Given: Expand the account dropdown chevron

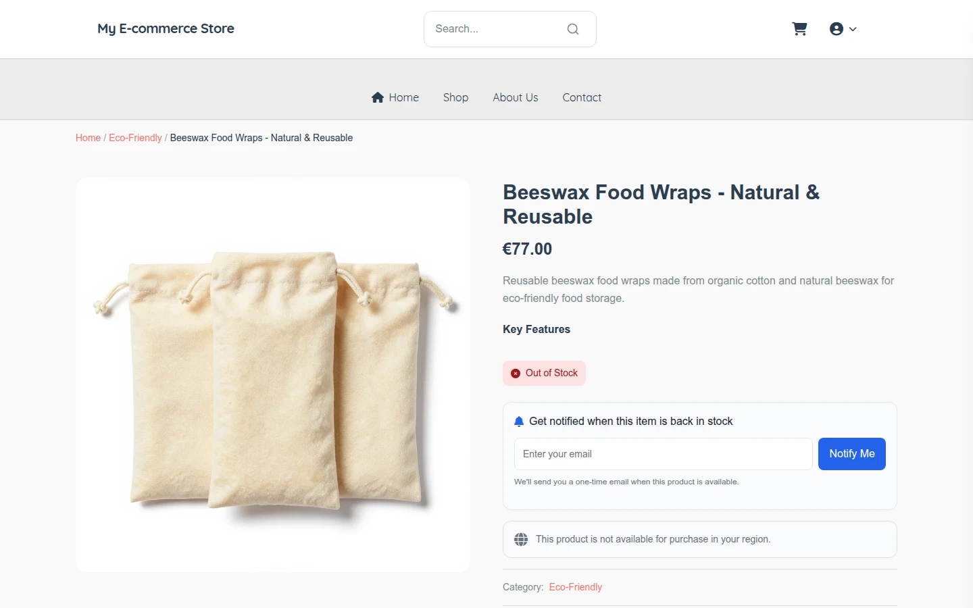Looking at the screenshot, I should (853, 29).
